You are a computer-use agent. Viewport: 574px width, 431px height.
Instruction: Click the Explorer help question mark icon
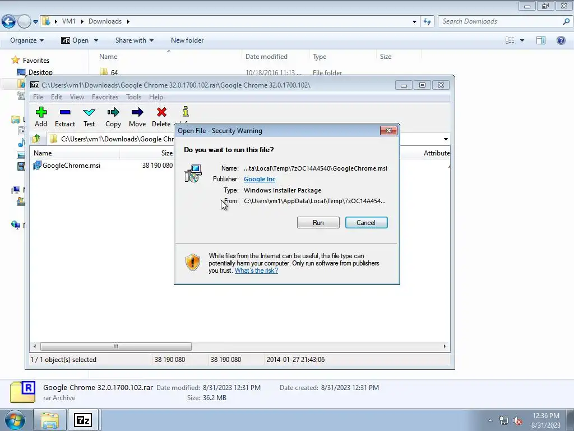[x=561, y=40]
